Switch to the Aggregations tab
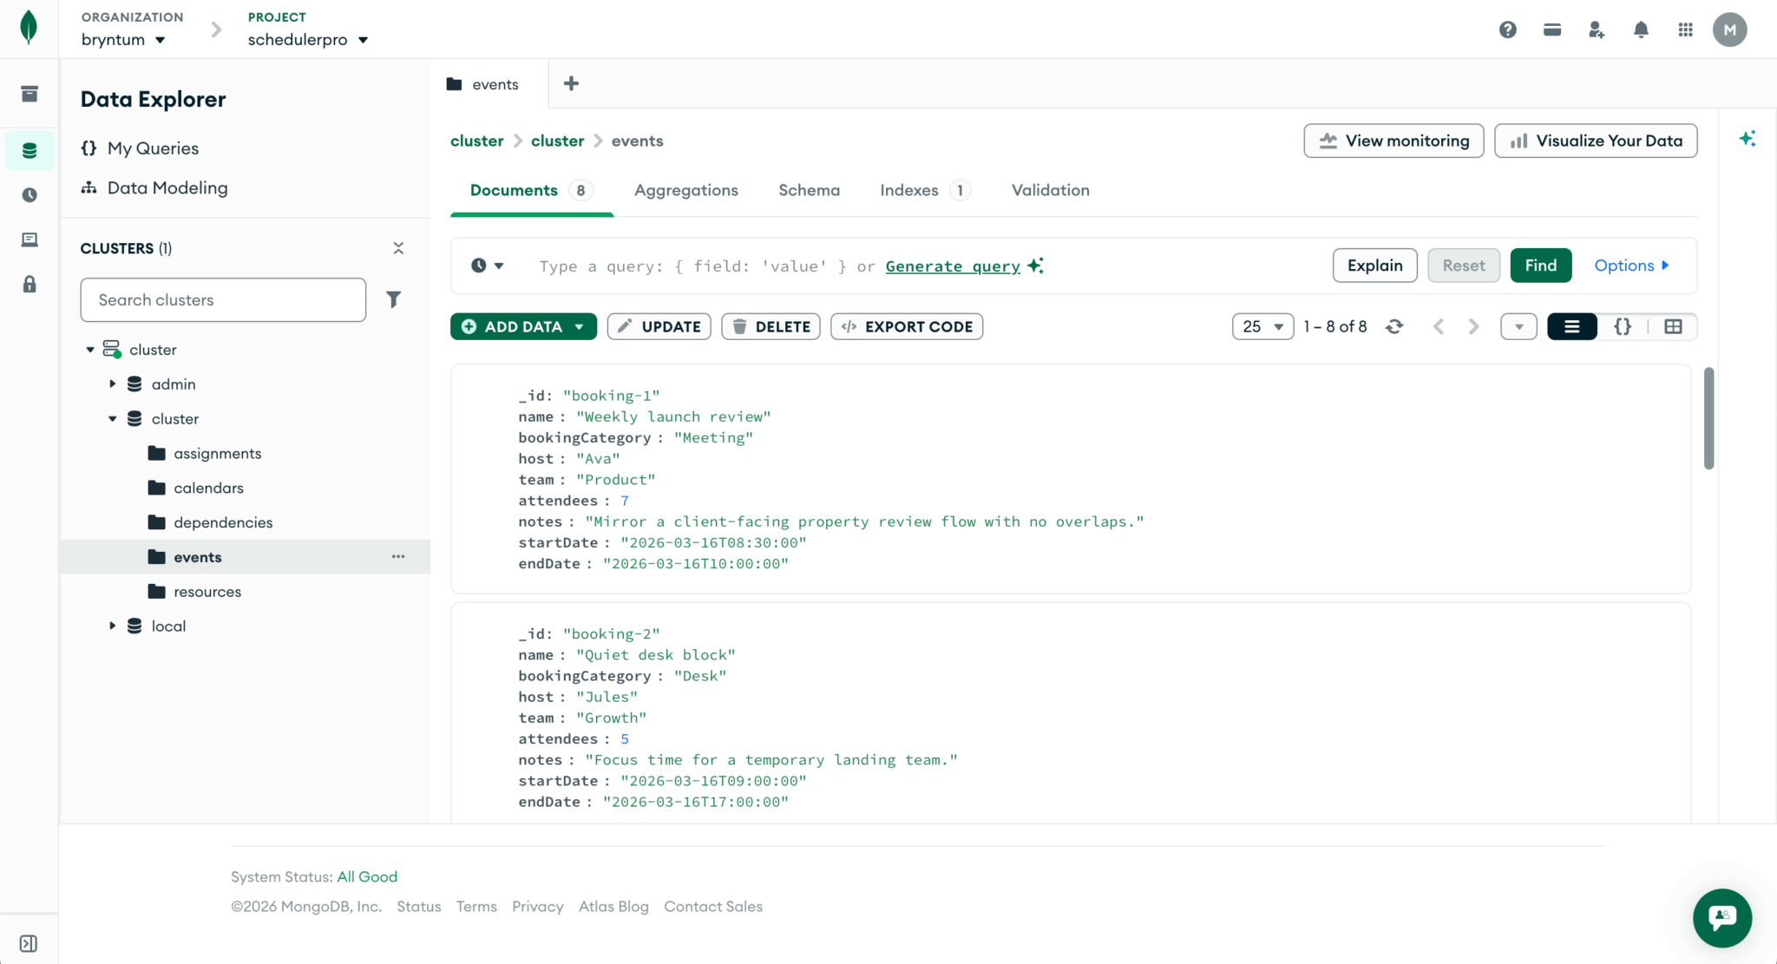The height and width of the screenshot is (964, 1777). [x=685, y=190]
